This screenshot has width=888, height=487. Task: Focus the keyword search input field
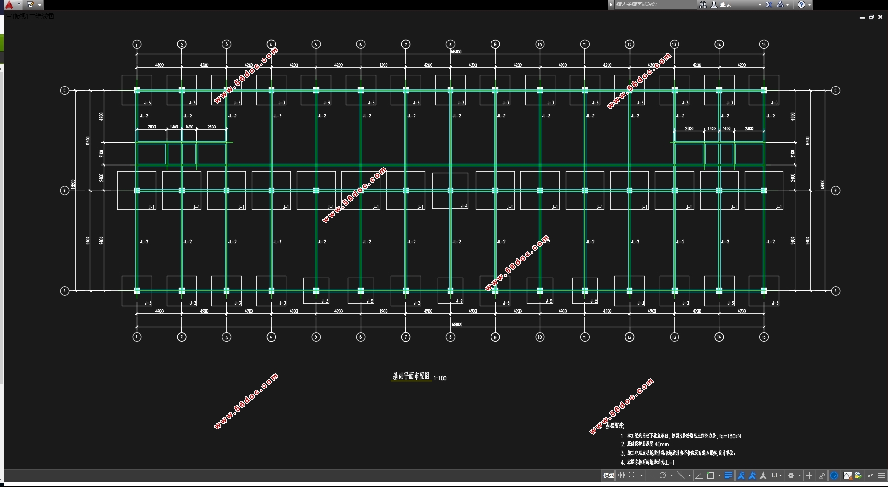(655, 5)
